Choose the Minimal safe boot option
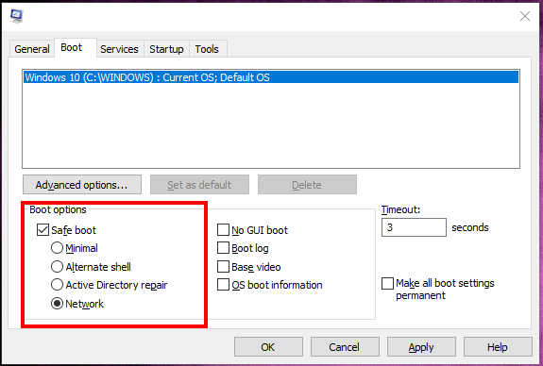 [57, 248]
